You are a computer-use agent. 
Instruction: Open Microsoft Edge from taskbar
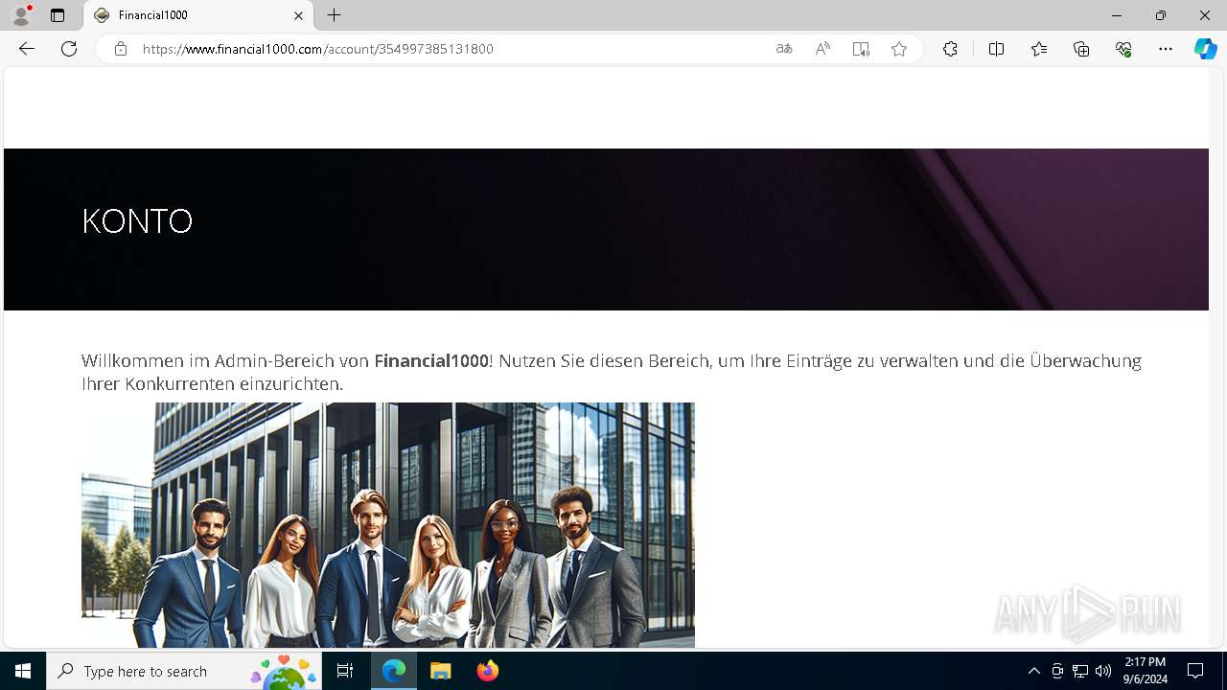click(394, 671)
